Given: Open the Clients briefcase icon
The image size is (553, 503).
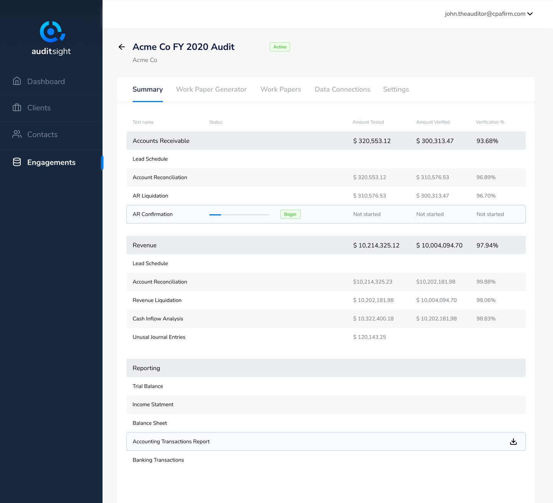Looking at the screenshot, I should coord(17,108).
